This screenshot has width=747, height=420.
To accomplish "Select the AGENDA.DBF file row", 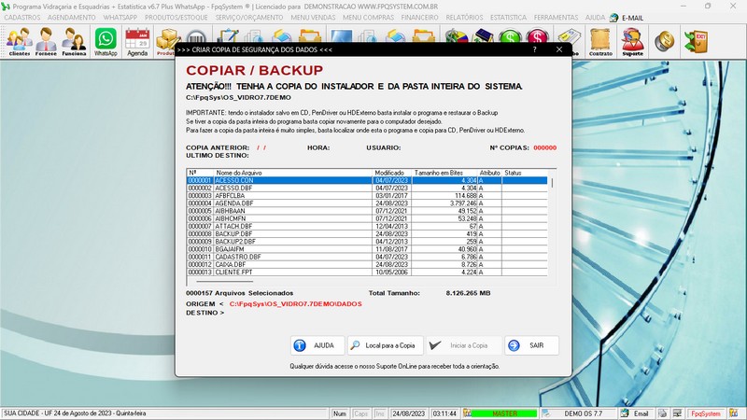I will [367, 203].
